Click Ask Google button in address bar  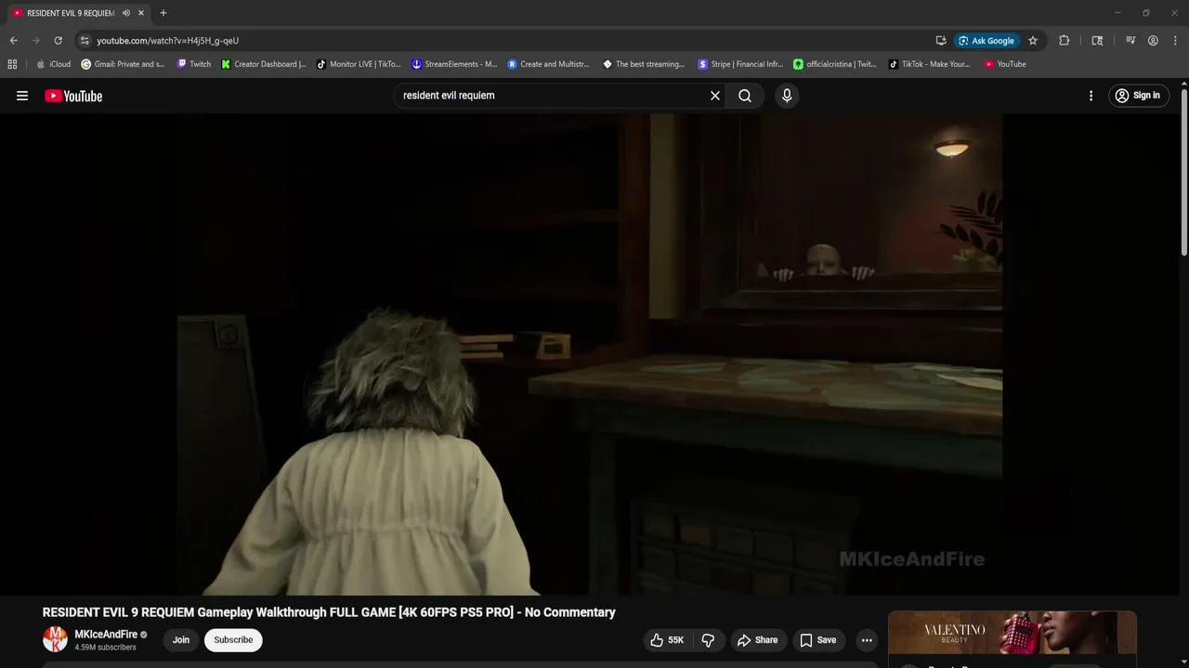(x=986, y=41)
